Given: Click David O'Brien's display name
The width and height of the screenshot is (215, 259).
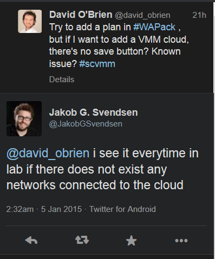Looking at the screenshot, I should (81, 15).
